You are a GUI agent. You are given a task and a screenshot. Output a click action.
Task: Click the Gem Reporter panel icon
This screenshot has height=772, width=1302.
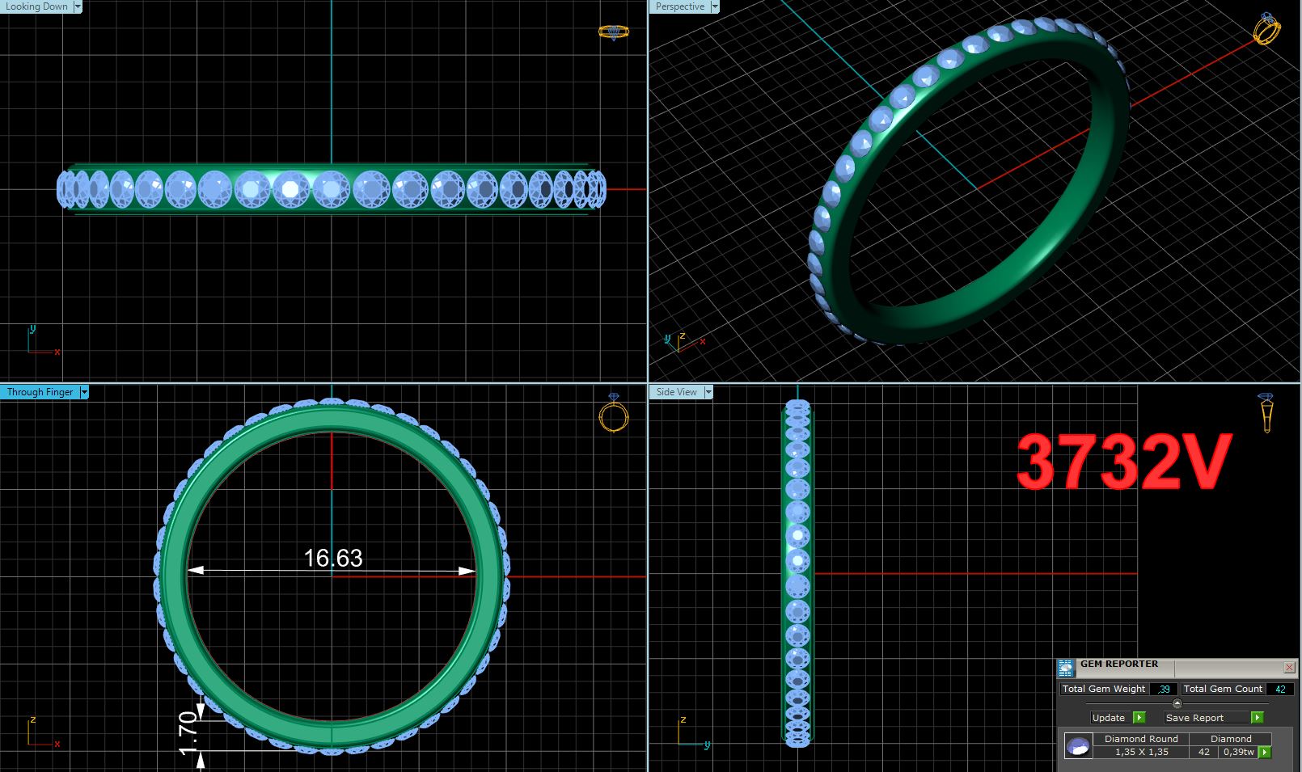pos(1067,669)
